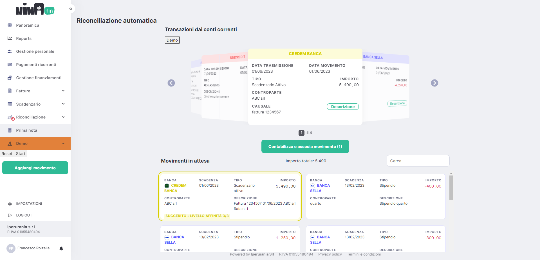Screen dimensions: 540x260
Task: Collapse the sidebar with double-chevron icon
Action: point(71,9)
